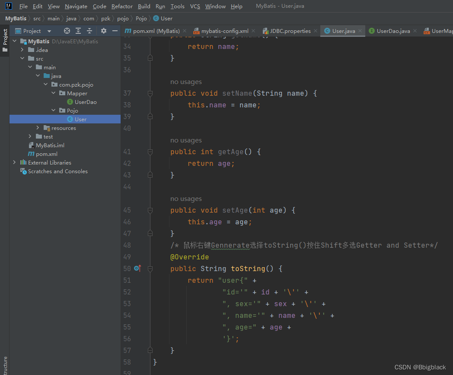Open the Project view mode dropdown
Image resolution: width=453 pixels, height=375 pixels.
click(49, 31)
